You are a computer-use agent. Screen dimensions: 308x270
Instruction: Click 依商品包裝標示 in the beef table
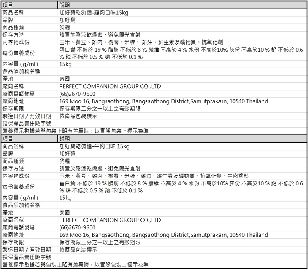pos(78,249)
